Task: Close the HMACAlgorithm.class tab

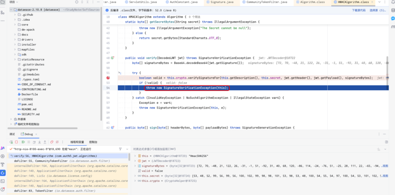Action: pyautogui.click(x=372, y=2)
